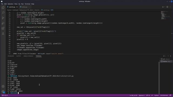The image size is (173, 97).
Task: Open the Explorer view in activity bar
Action: pyautogui.click(x=3, y=8)
